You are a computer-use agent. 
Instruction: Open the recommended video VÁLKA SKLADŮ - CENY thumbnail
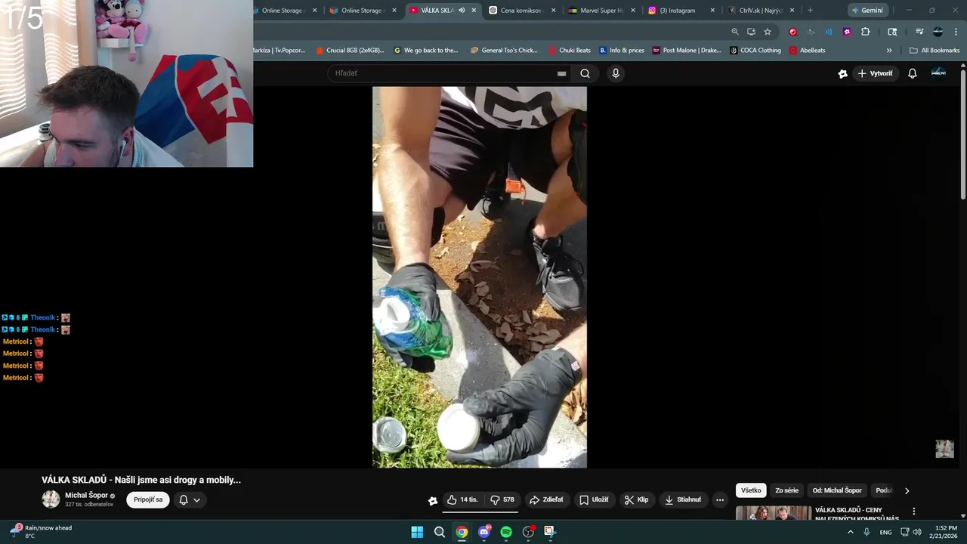click(x=774, y=513)
